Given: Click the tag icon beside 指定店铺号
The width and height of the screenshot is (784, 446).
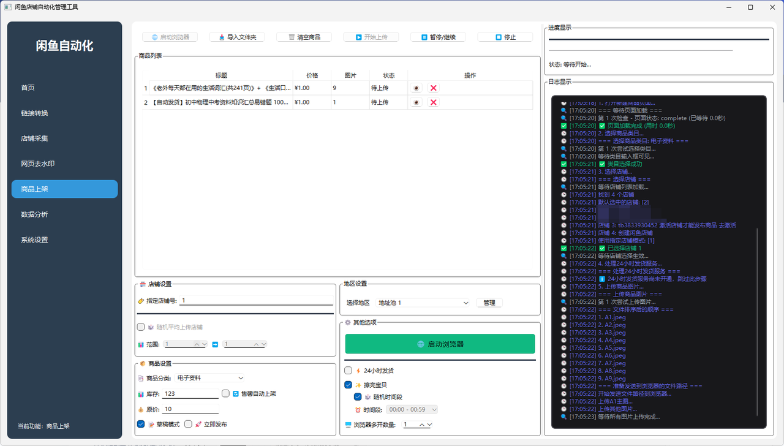Looking at the screenshot, I should [141, 301].
